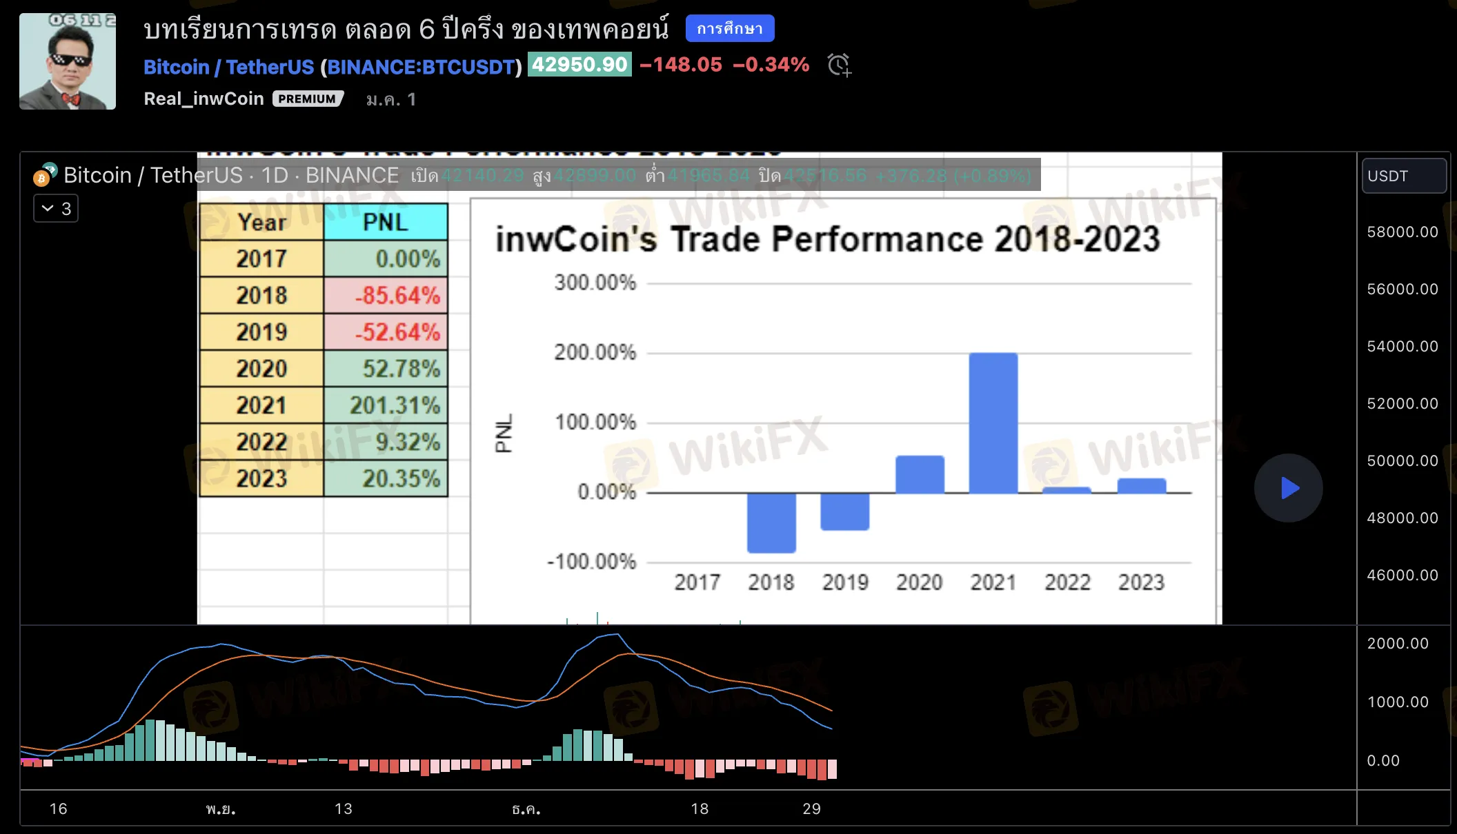The image size is (1457, 834).
Task: Open author avatar with sunglasses
Action: [x=68, y=61]
